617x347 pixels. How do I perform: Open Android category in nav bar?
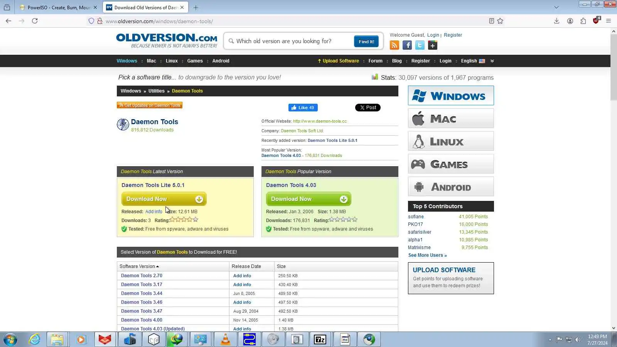tap(221, 61)
